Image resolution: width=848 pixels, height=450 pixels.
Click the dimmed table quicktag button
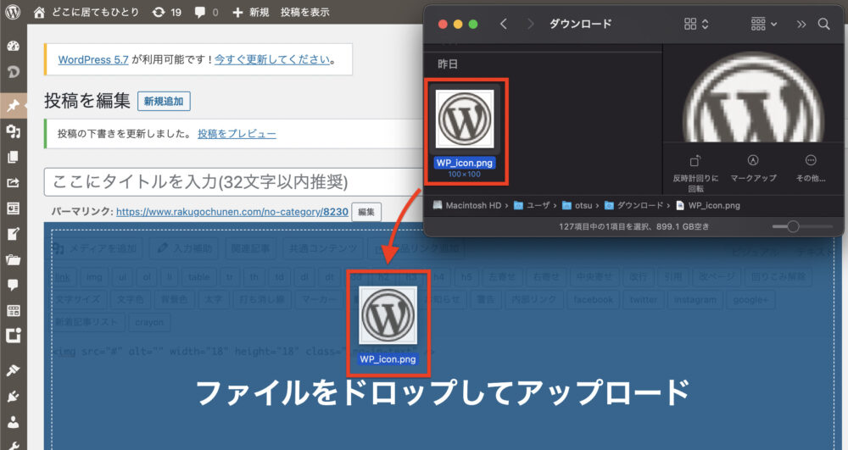point(199,277)
